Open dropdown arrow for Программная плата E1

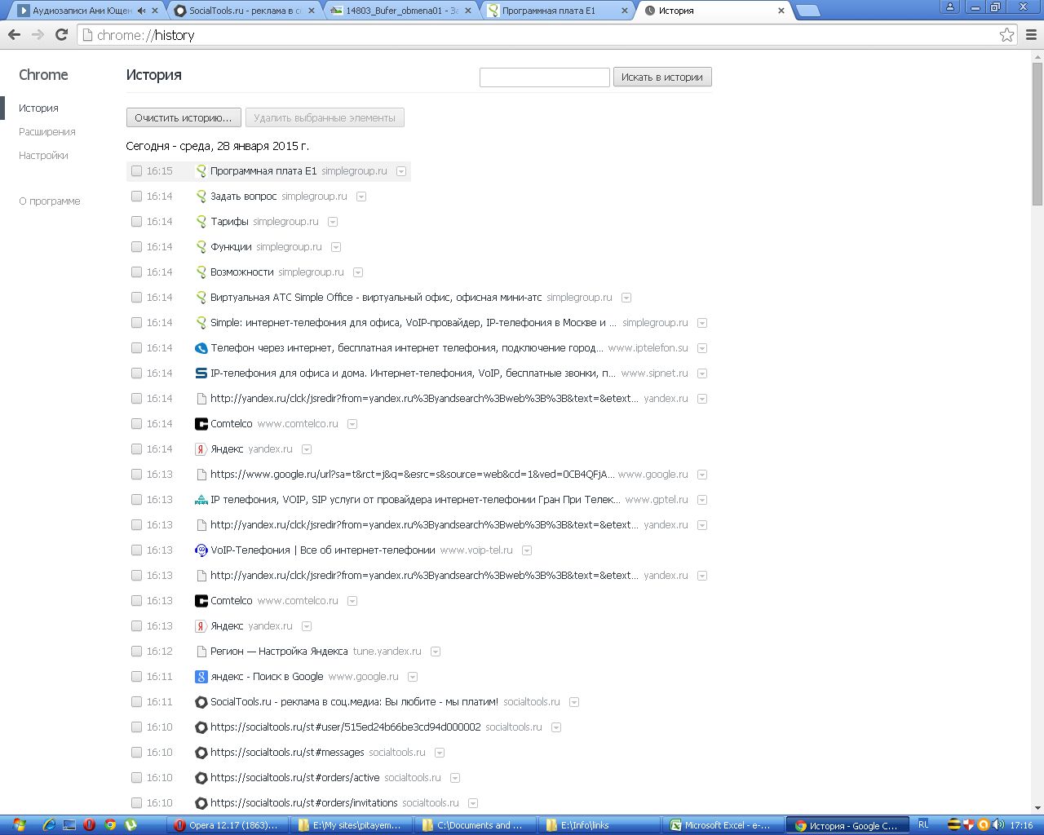pos(401,171)
